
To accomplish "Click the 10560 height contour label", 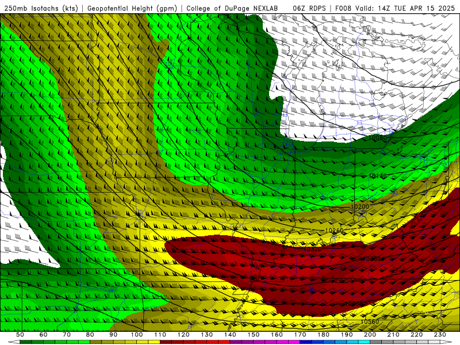I will (369, 321).
